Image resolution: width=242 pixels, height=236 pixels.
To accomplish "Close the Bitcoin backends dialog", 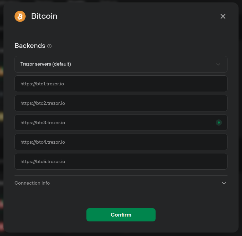I will pyautogui.click(x=223, y=16).
